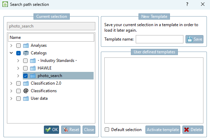Click the User data folder icon
This screenshot has width=210, height=140.
pos(26,98)
